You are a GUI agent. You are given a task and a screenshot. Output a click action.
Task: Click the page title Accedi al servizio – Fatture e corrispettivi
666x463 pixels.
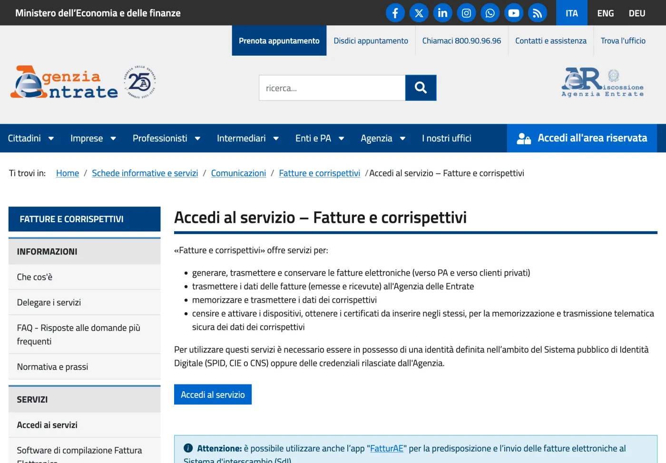point(321,217)
